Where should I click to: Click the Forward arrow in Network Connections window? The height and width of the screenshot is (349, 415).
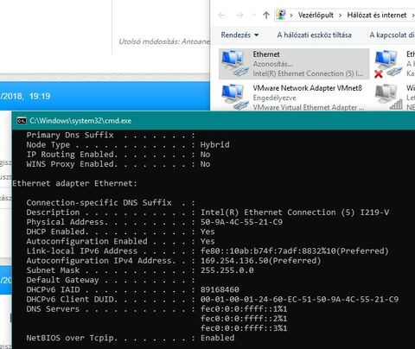pos(239,15)
